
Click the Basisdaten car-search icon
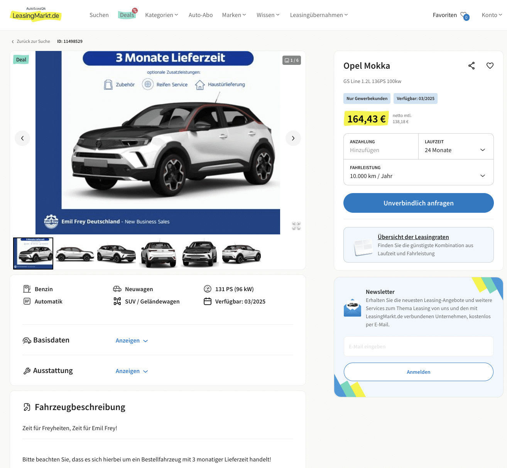27,341
